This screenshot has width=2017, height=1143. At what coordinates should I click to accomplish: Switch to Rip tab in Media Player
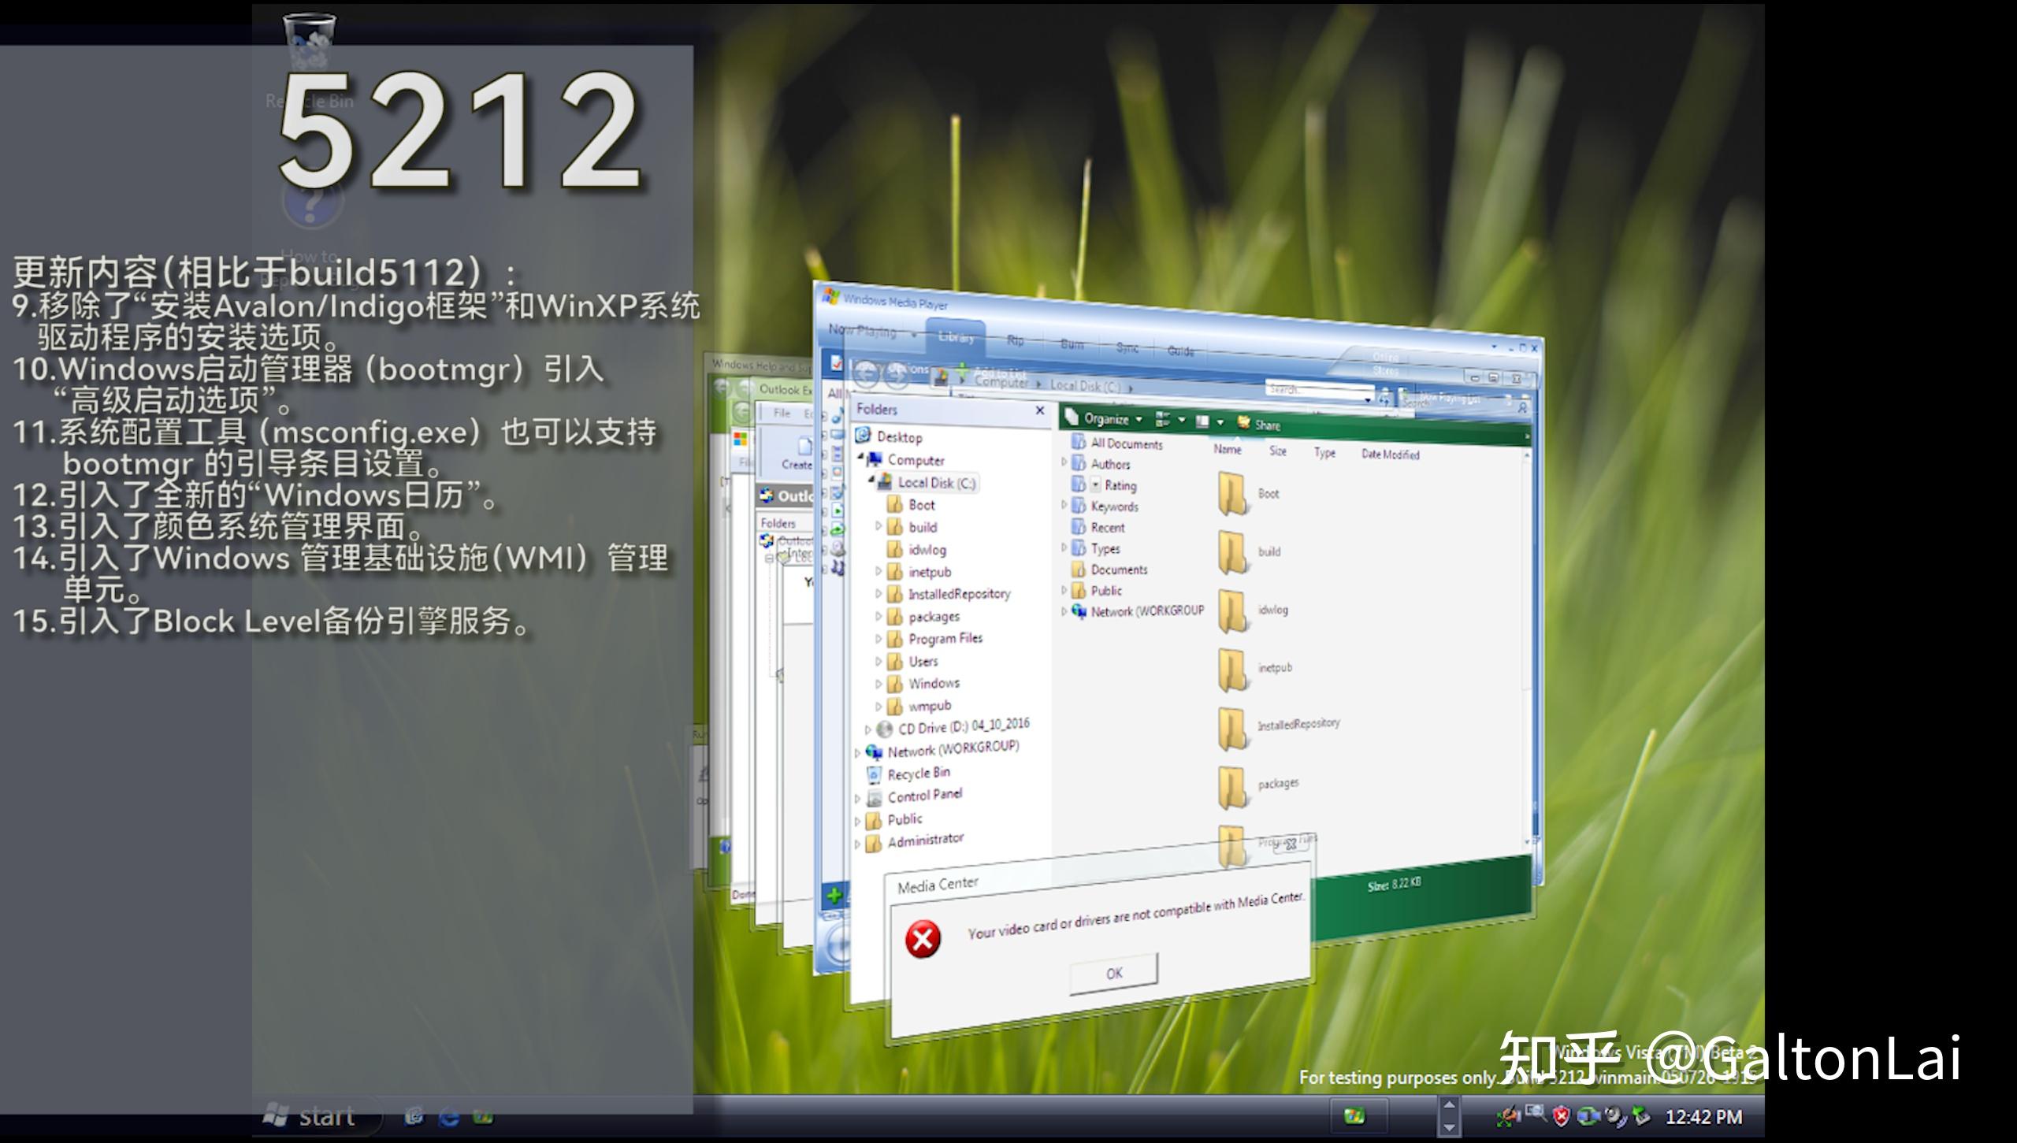pos(1015,340)
